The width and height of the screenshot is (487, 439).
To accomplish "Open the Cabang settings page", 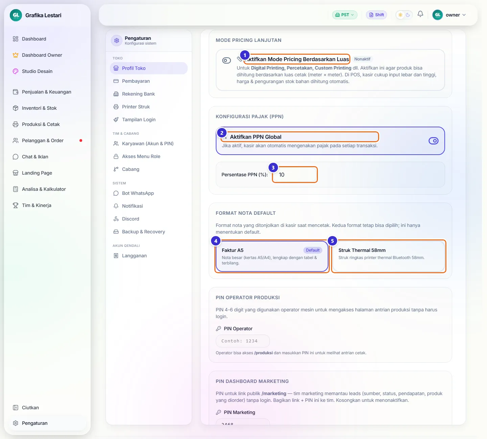I will tap(149, 169).
